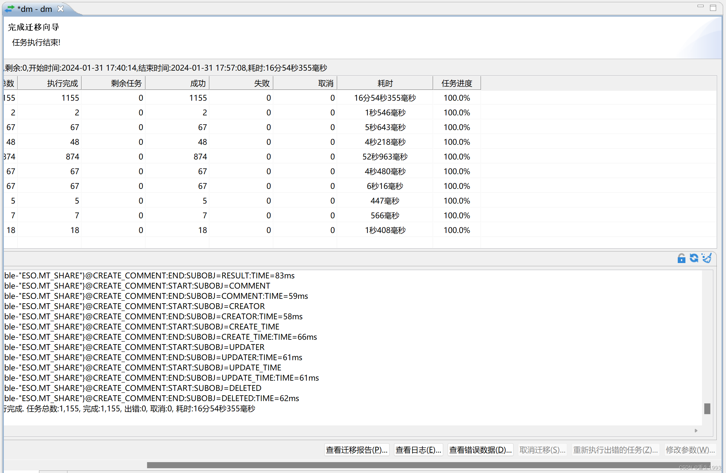Click the 失败 column header

pos(261,83)
